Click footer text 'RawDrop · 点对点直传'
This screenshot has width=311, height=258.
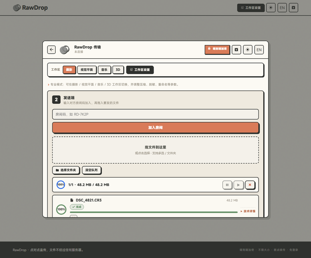30,250
